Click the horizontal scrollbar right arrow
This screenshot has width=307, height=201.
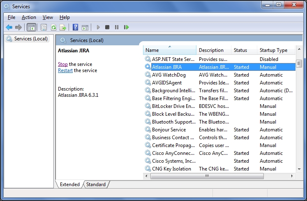(292, 176)
